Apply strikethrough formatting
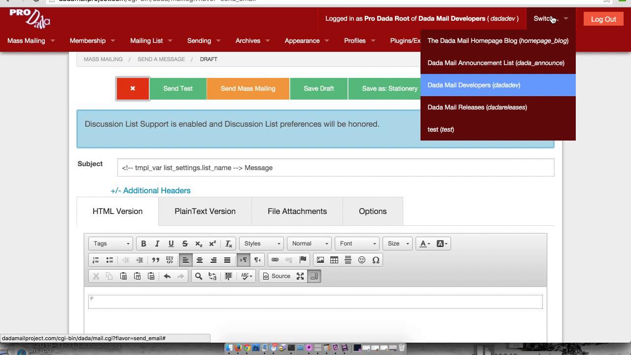 (185, 244)
